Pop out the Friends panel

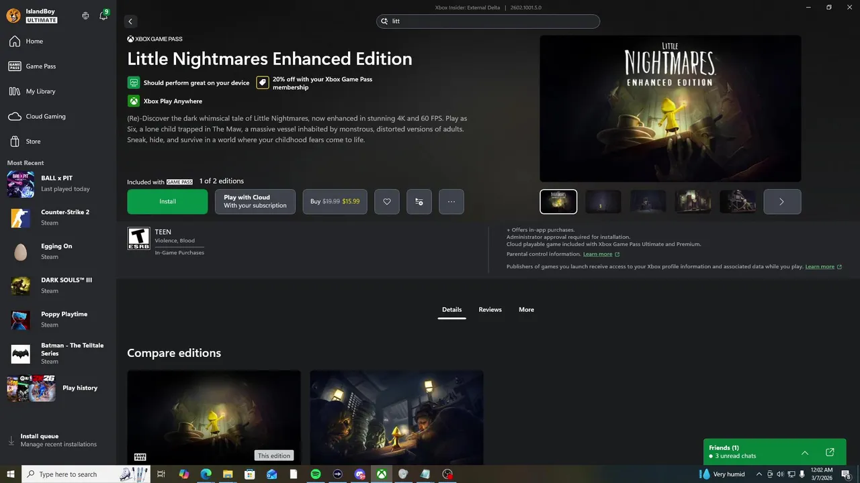tap(830, 452)
